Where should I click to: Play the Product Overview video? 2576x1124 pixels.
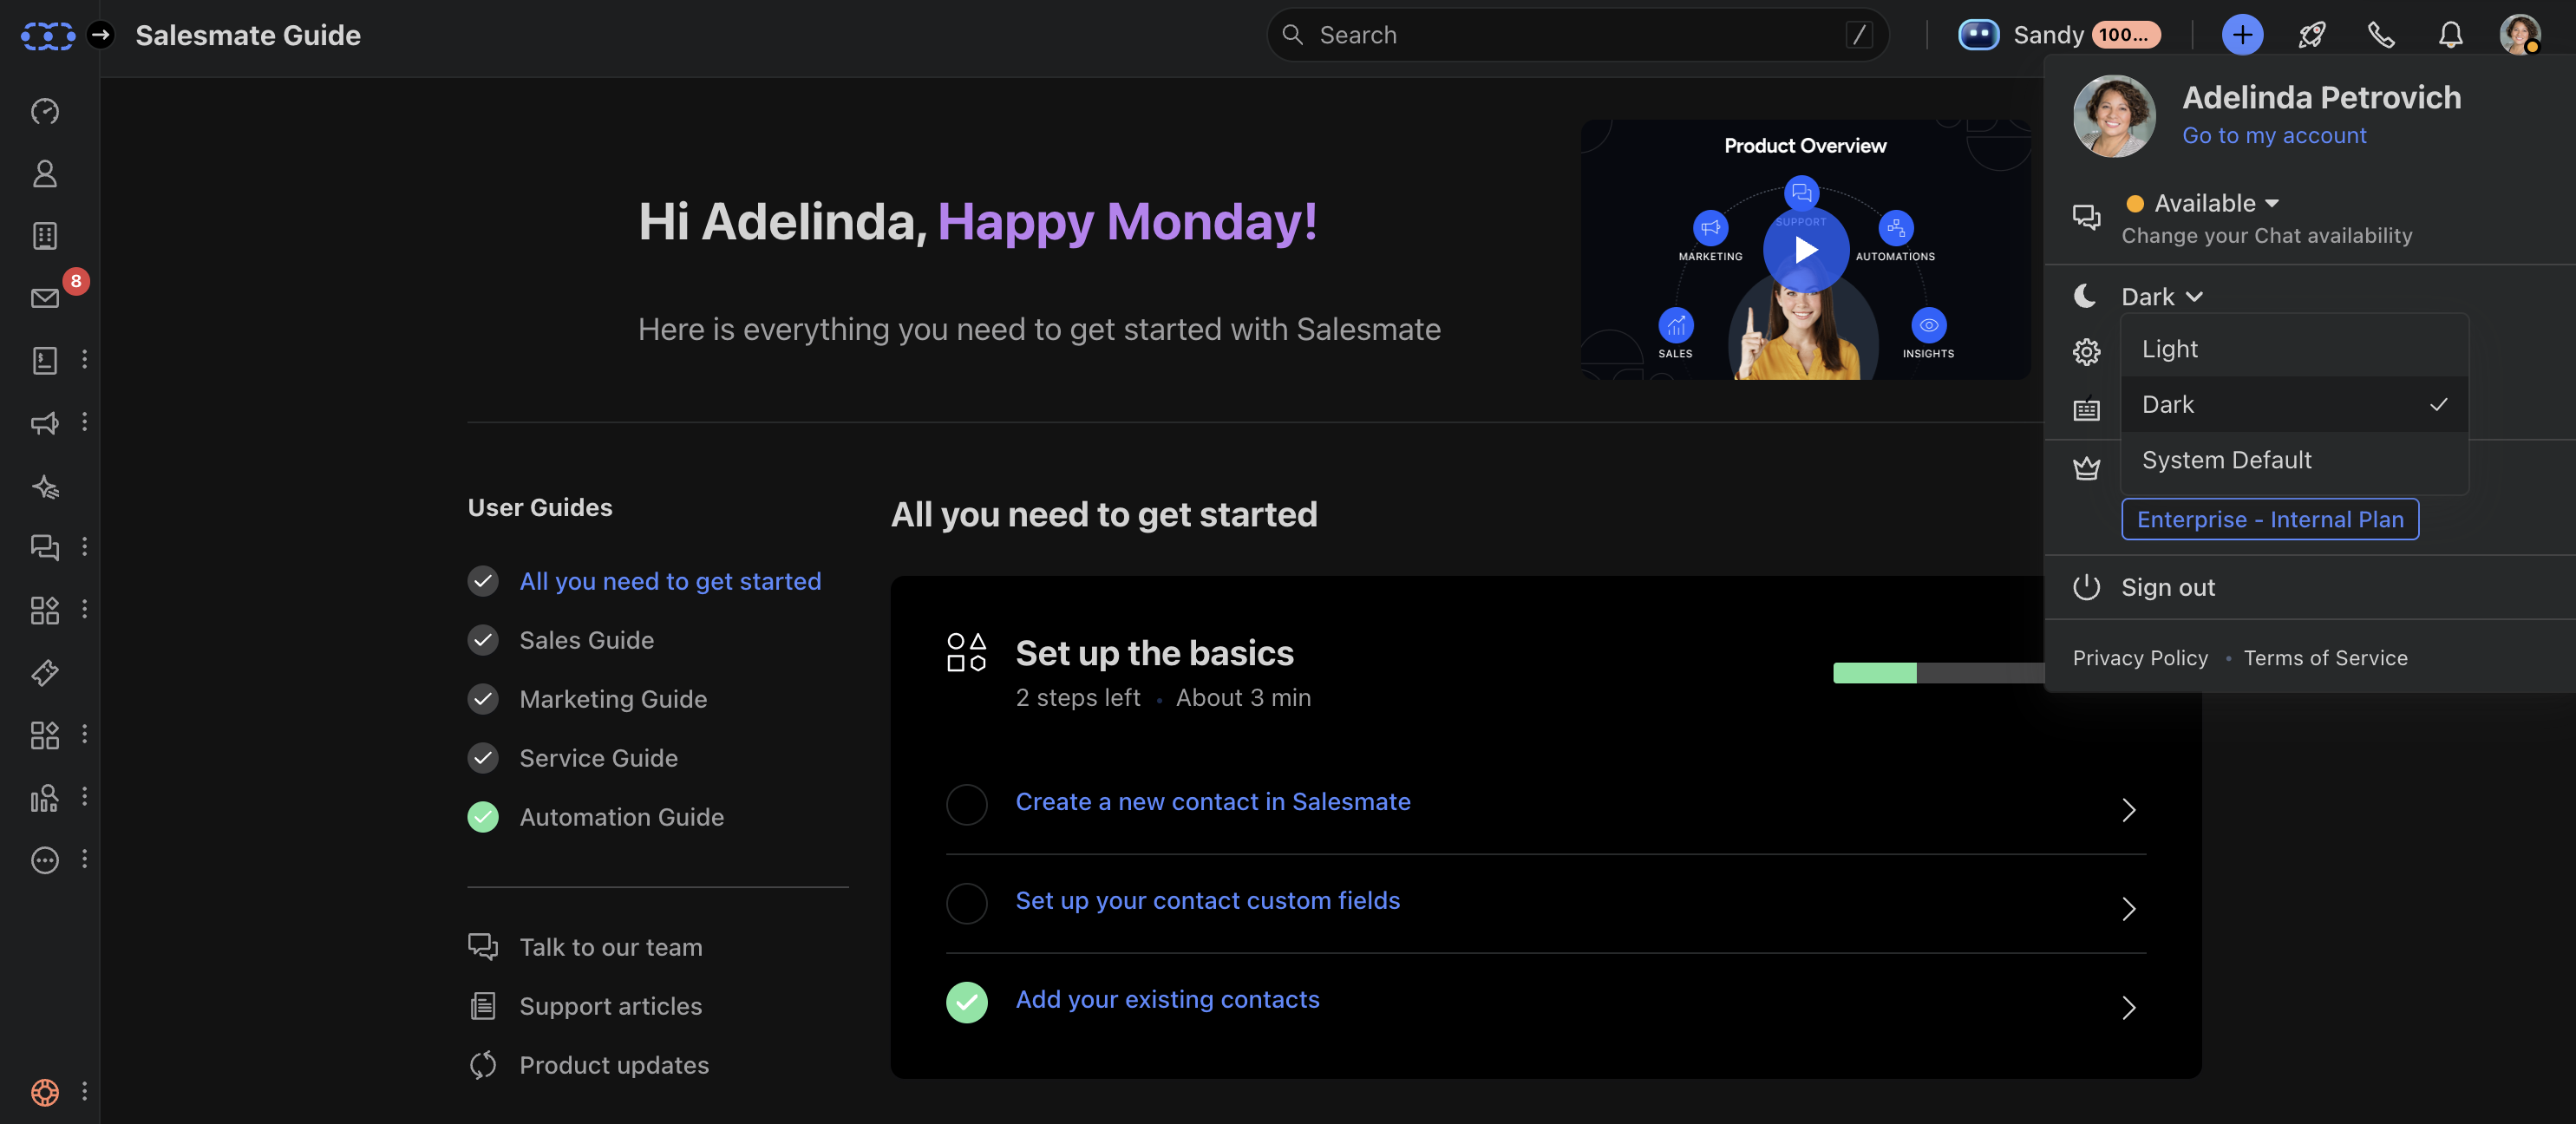[x=1805, y=249]
